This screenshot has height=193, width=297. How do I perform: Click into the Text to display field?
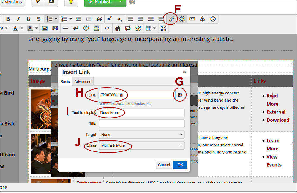pos(142,113)
